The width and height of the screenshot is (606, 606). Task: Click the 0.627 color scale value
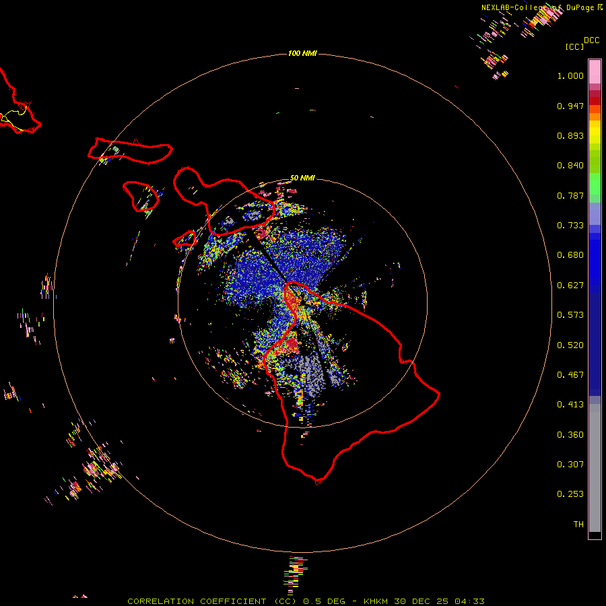570,285
